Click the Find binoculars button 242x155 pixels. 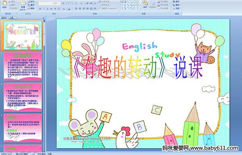pos(176,2)
